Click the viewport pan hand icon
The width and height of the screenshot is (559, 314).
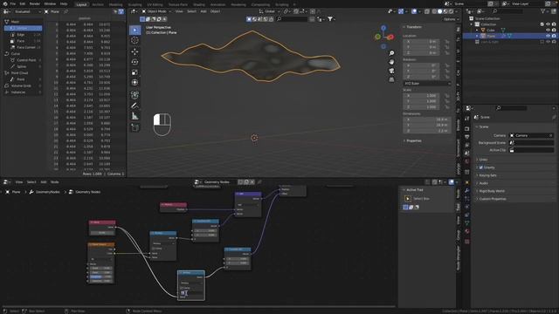(x=391, y=62)
